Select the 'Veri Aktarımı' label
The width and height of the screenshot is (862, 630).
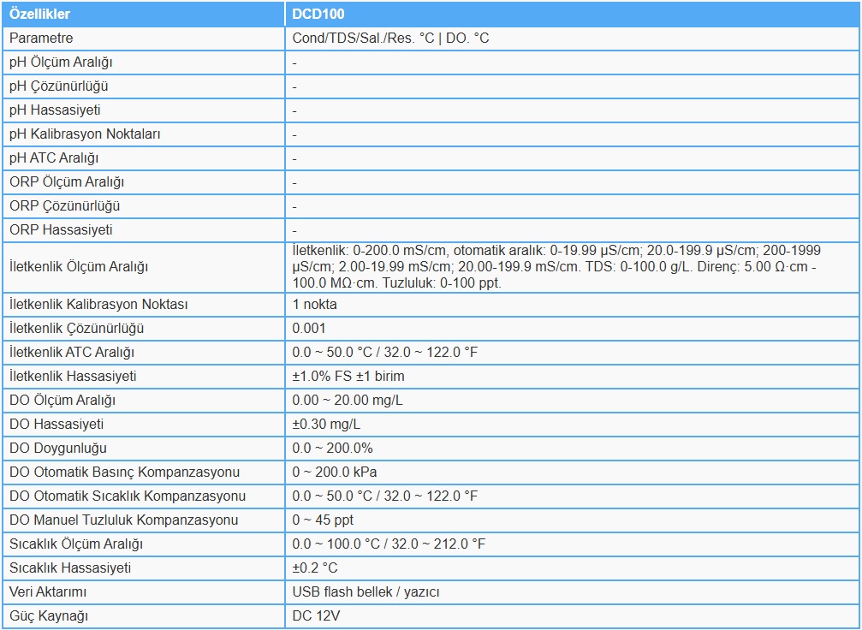(x=48, y=592)
